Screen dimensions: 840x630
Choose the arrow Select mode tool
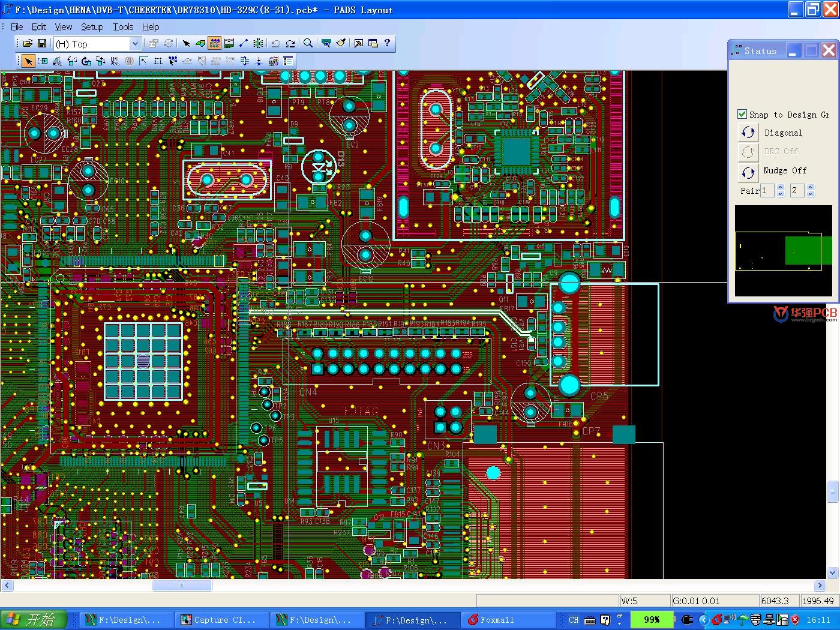(x=28, y=61)
